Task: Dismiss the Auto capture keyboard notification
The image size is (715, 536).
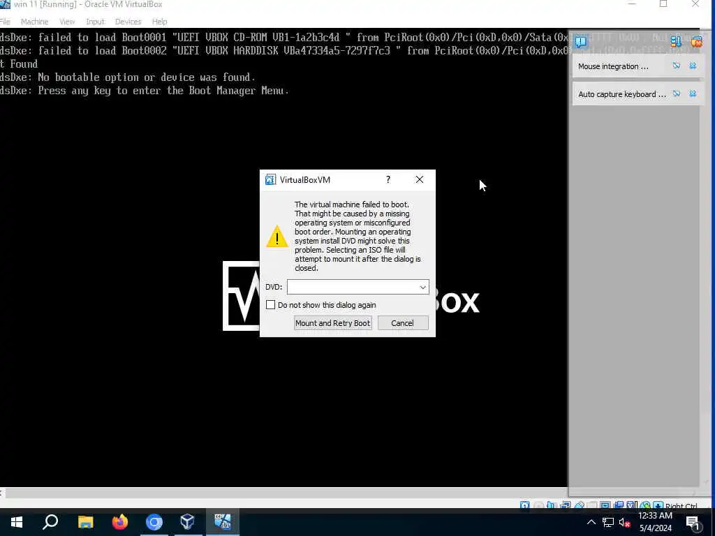Action: click(693, 94)
